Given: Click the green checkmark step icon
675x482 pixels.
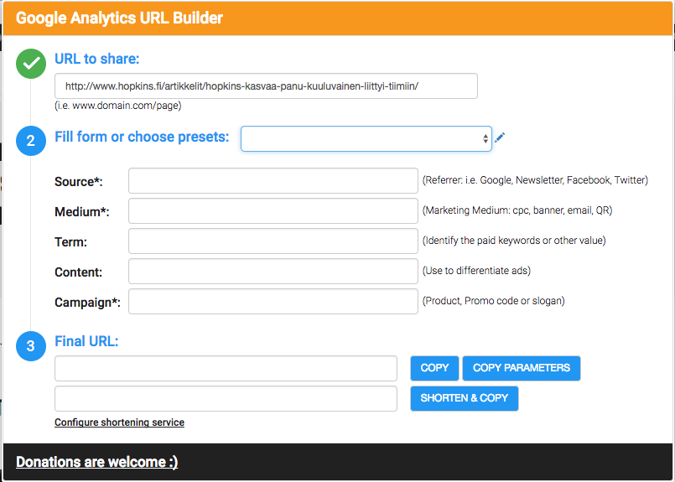Looking at the screenshot, I should (x=31, y=64).
